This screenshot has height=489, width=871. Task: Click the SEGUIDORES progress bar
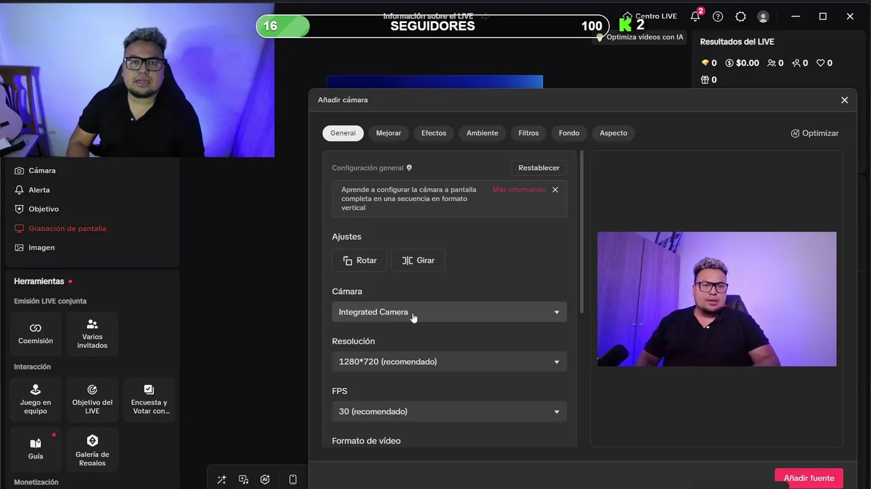pos(433,26)
